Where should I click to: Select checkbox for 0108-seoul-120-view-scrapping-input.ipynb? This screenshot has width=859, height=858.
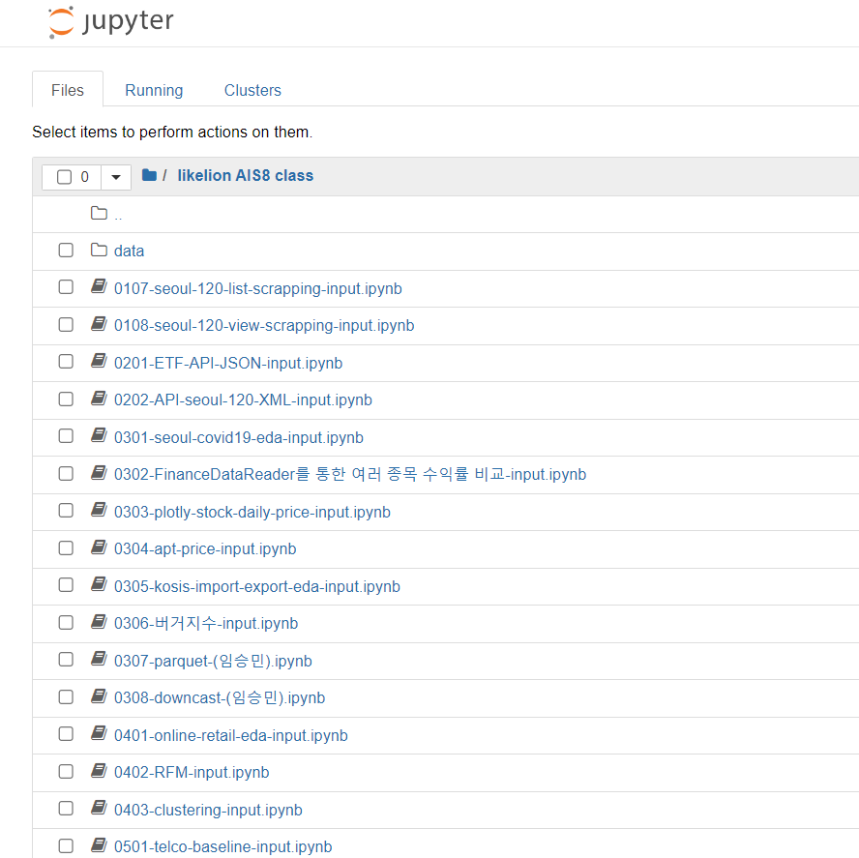[x=66, y=324]
